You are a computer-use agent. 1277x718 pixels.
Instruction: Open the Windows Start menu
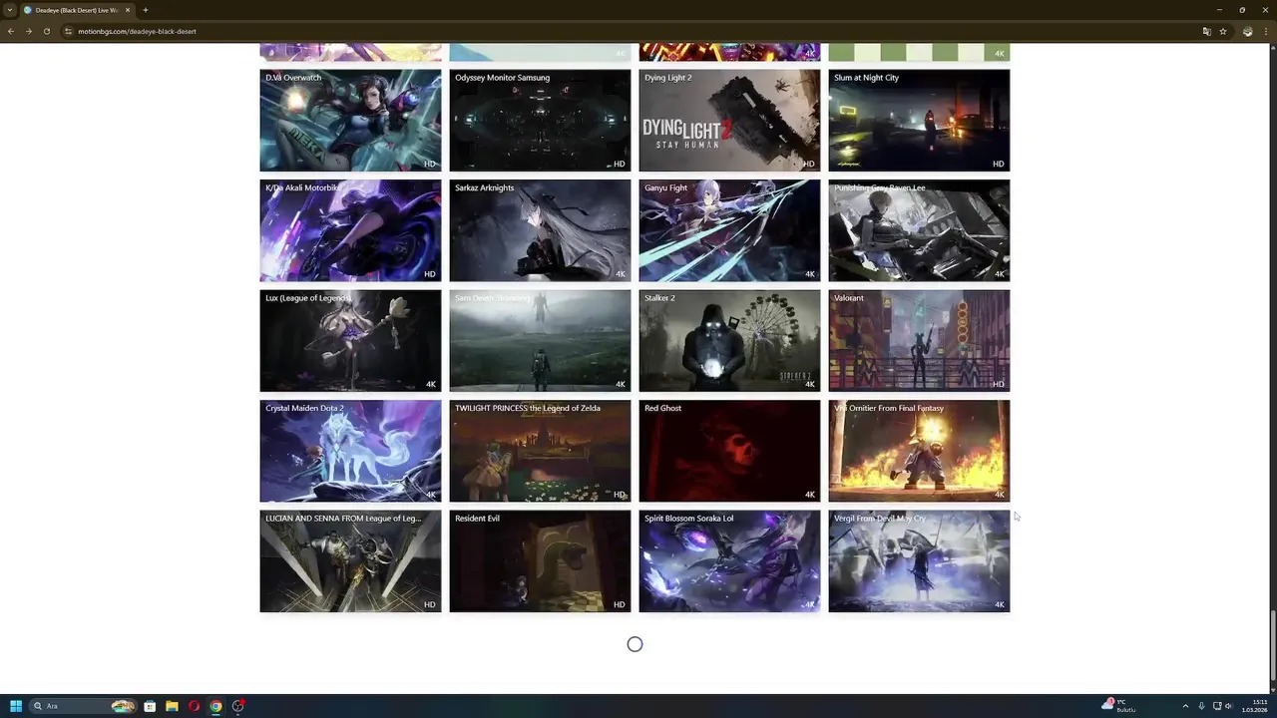[16, 706]
